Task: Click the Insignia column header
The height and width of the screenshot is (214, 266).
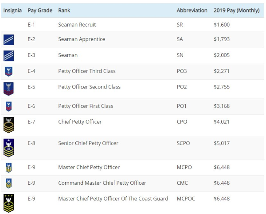Action: point(12,10)
